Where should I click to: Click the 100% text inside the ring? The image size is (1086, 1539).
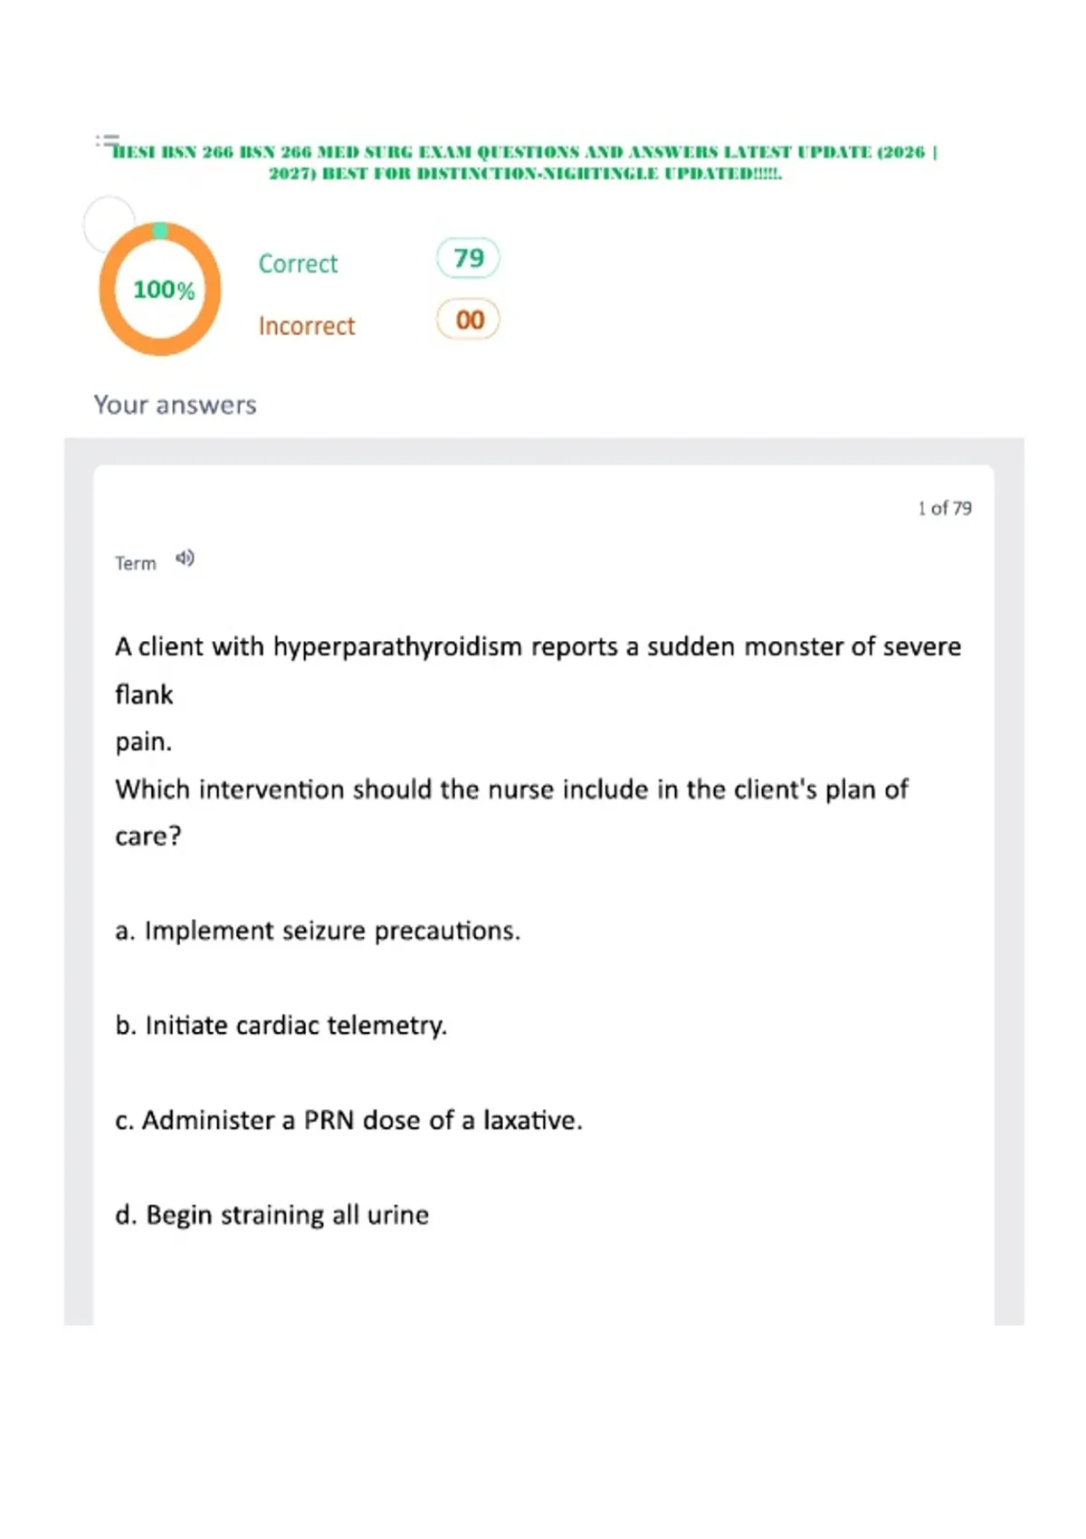click(164, 290)
